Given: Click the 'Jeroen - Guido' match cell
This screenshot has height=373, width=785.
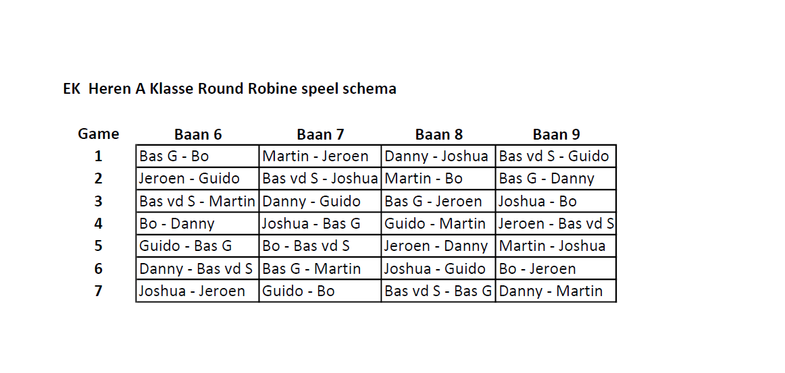Looking at the screenshot, I should pyautogui.click(x=197, y=179).
